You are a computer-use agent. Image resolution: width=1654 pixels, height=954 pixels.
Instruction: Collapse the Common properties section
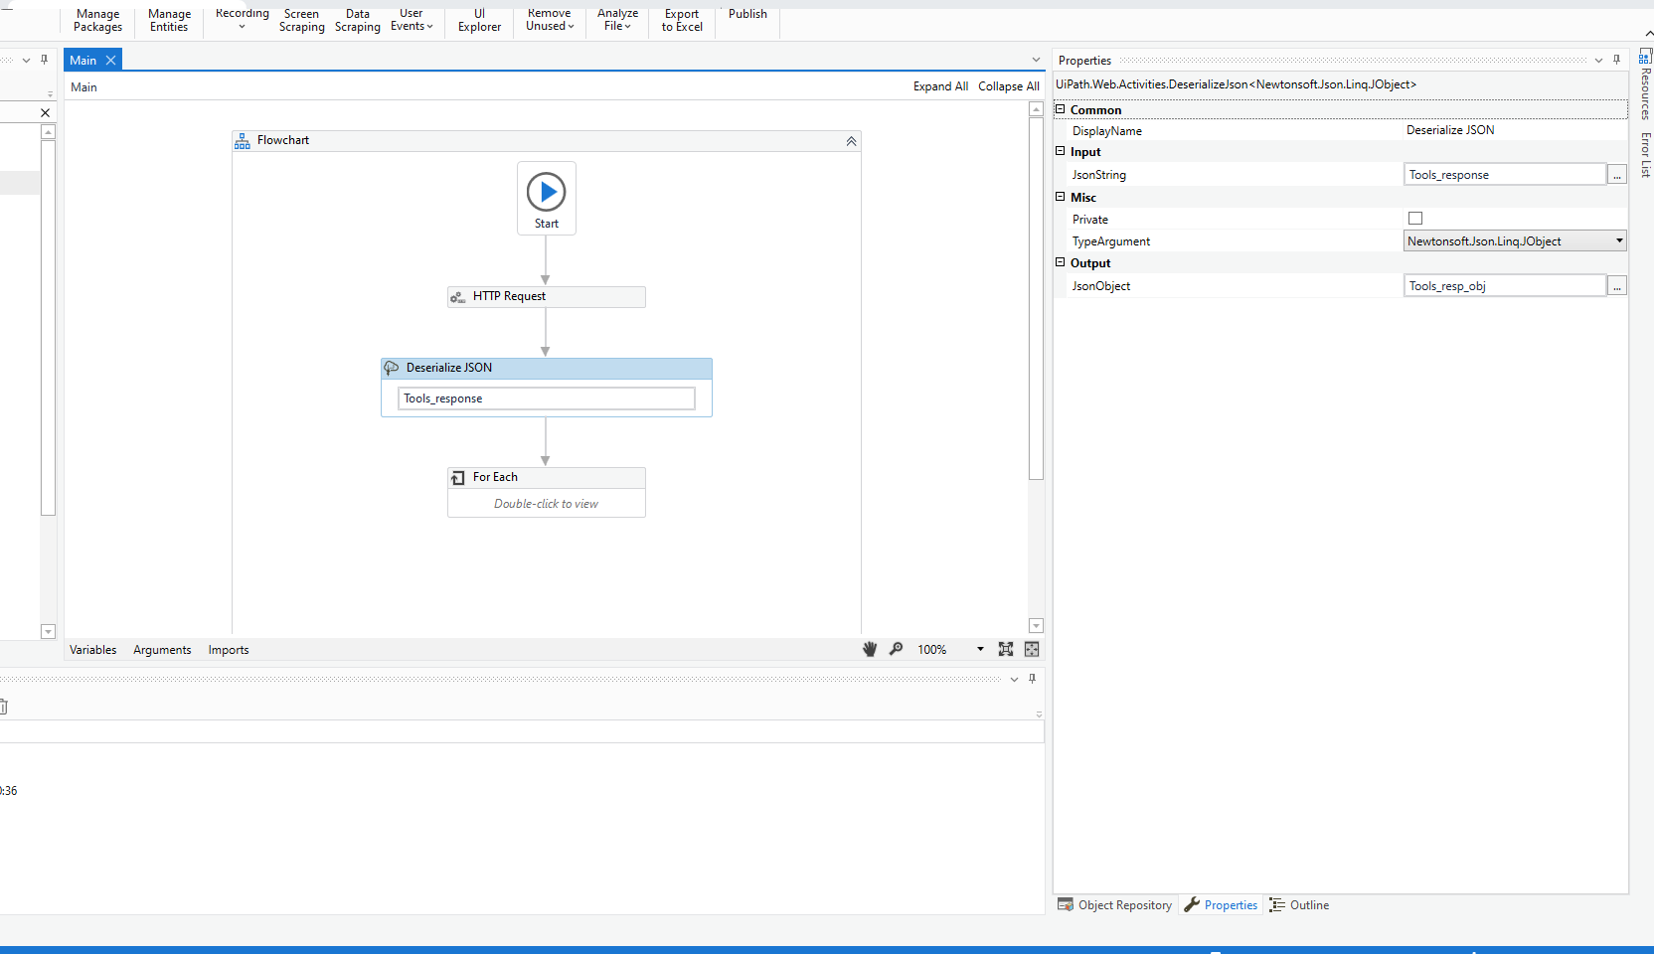coord(1061,109)
